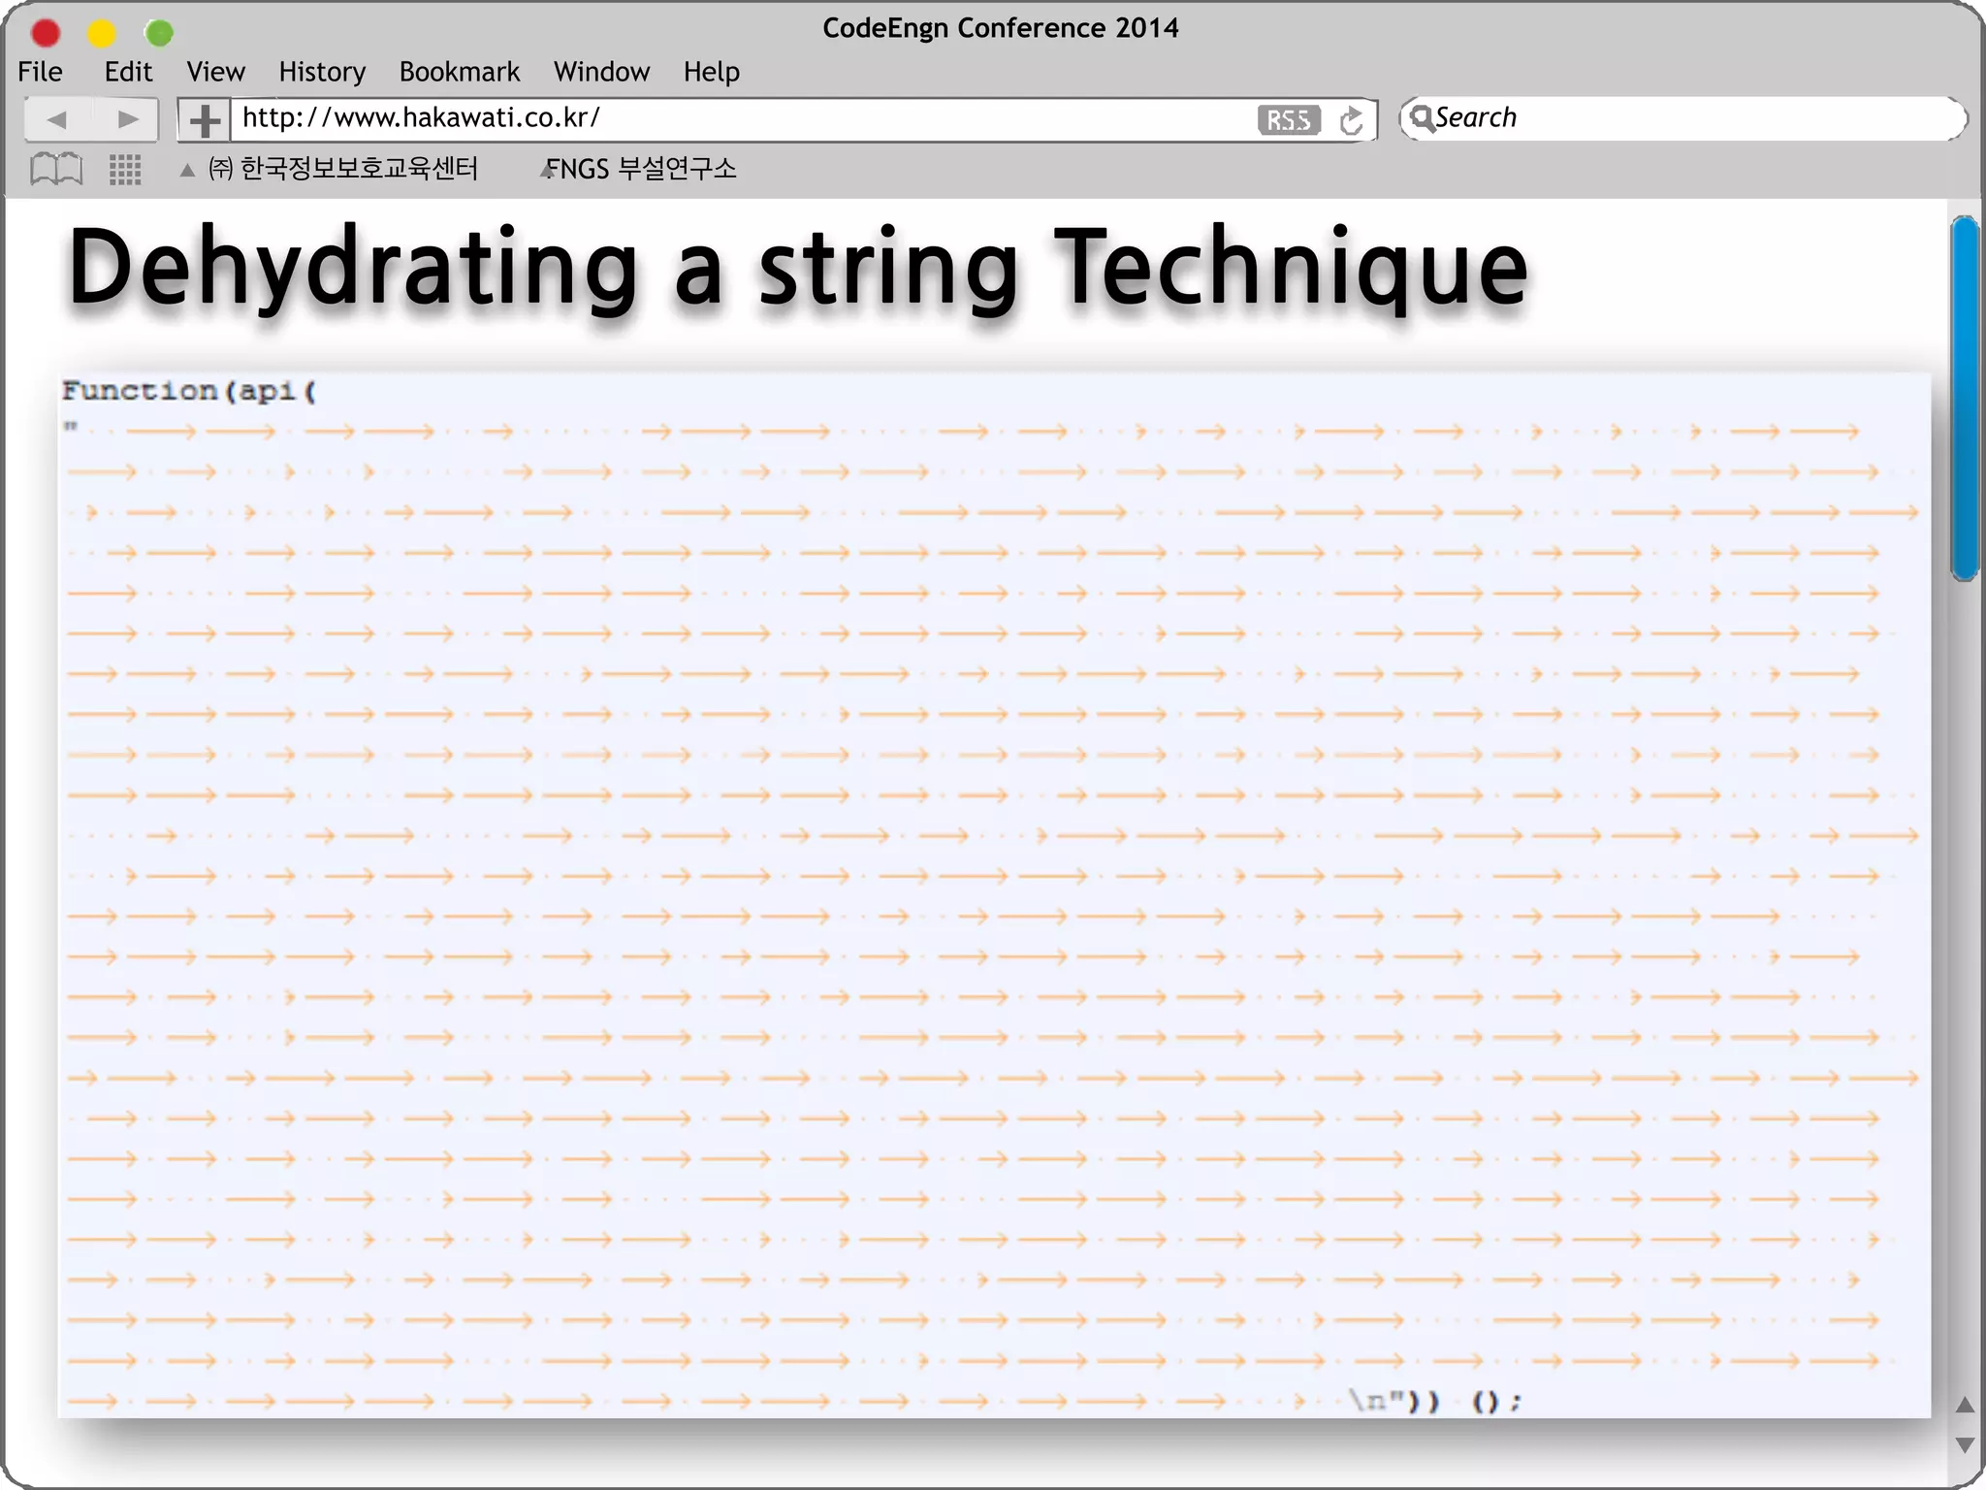Open 한국정보호교육센터 bookmark link
This screenshot has height=1490, width=1986.
[x=343, y=169]
